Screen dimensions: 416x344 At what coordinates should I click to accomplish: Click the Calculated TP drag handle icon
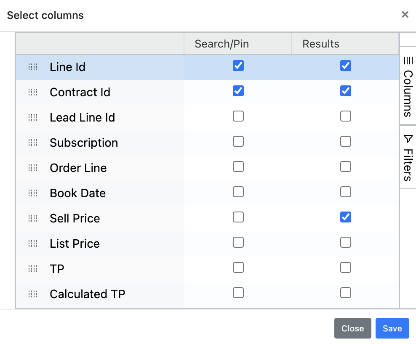[x=33, y=294]
